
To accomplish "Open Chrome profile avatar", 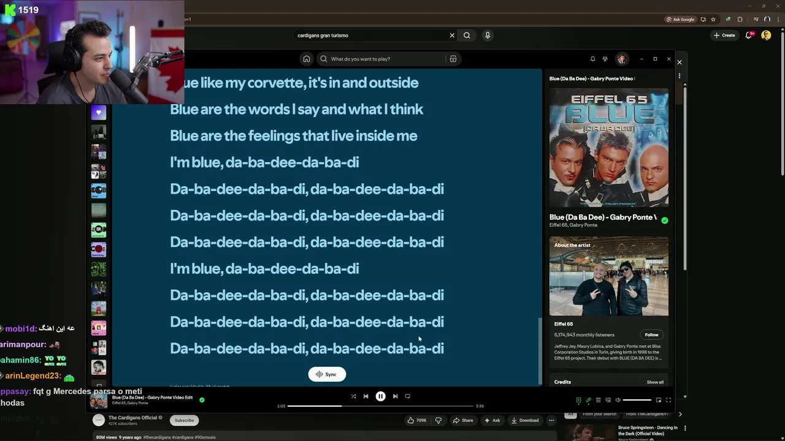I will coord(767,19).
